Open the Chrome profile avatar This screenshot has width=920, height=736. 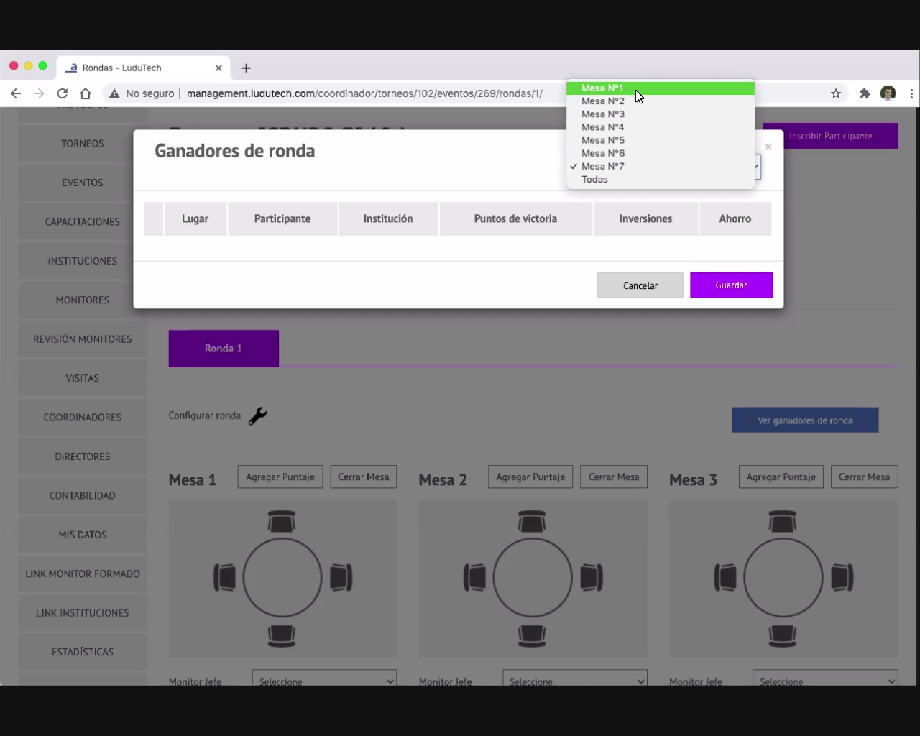point(888,93)
